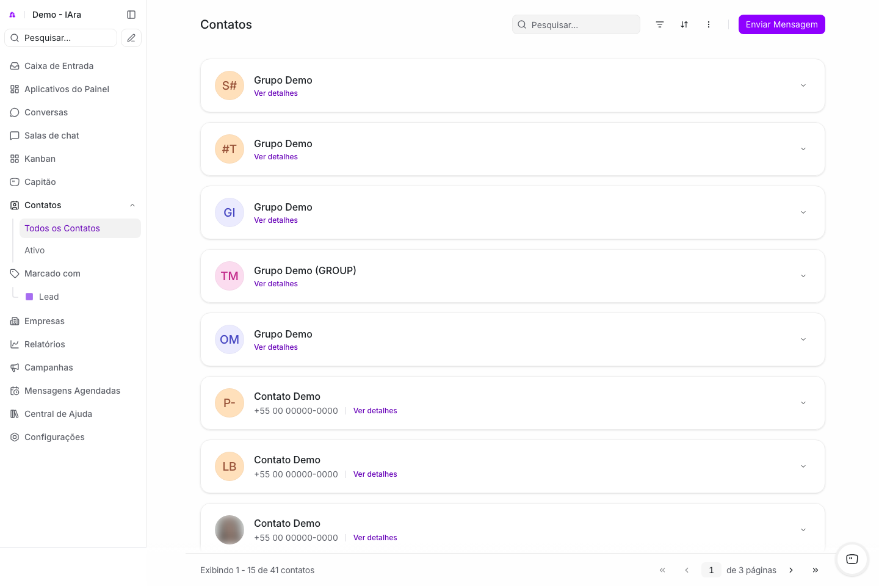879x586 pixels.
Task: Click the TM avatar of Grupo Demo (GROUP)
Action: (230, 276)
